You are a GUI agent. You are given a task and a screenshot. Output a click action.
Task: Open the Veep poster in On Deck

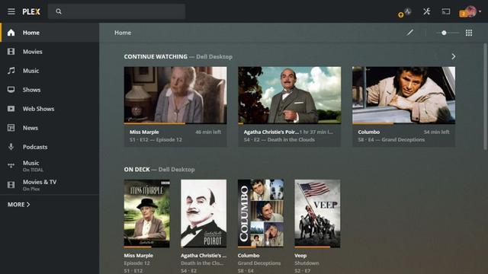click(317, 213)
